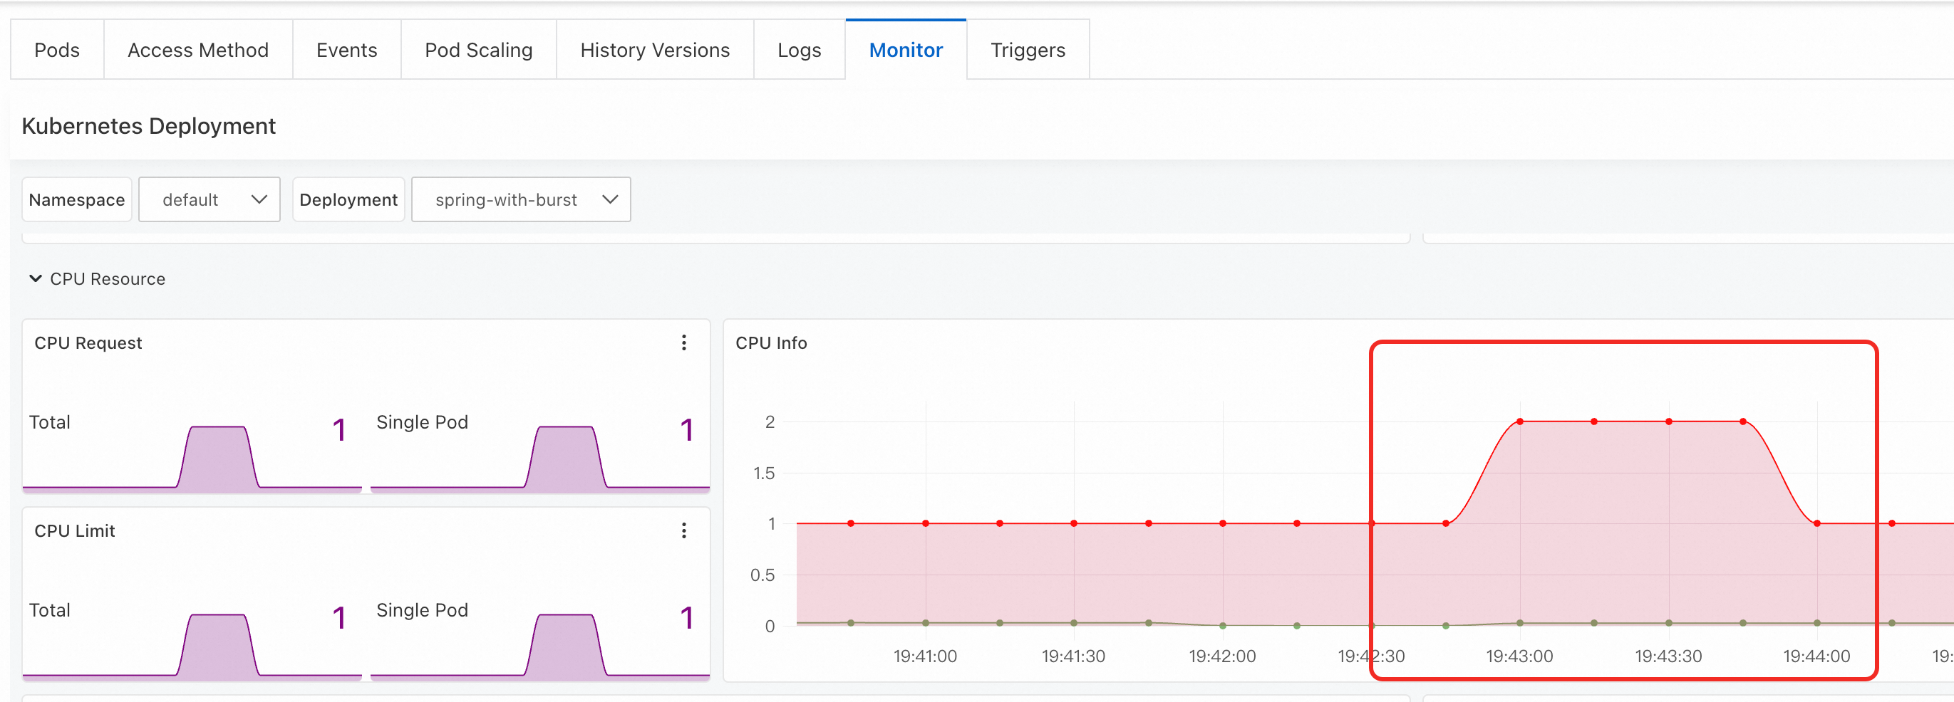Image resolution: width=1954 pixels, height=702 pixels.
Task: Click the Kubernetes Deployment heading
Action: pos(149,126)
